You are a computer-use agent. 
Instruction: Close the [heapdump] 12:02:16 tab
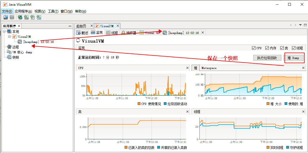[203, 33]
